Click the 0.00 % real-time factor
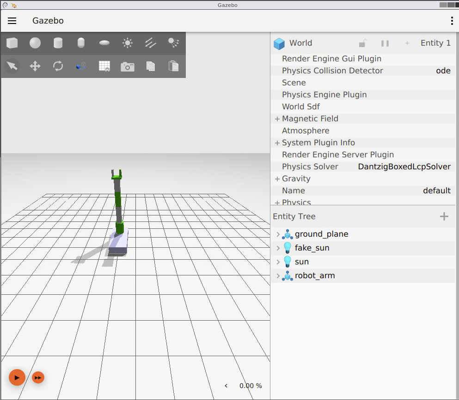Viewport: 459px width, 400px height. pos(251,386)
